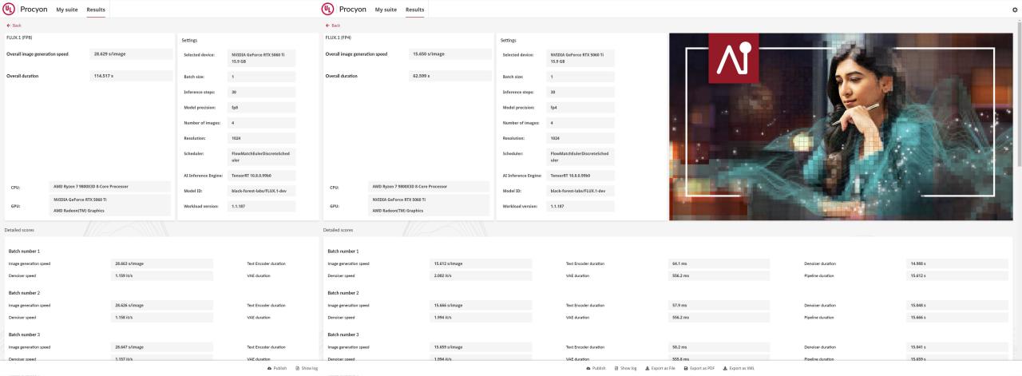Select Results tab in left window

96,10
